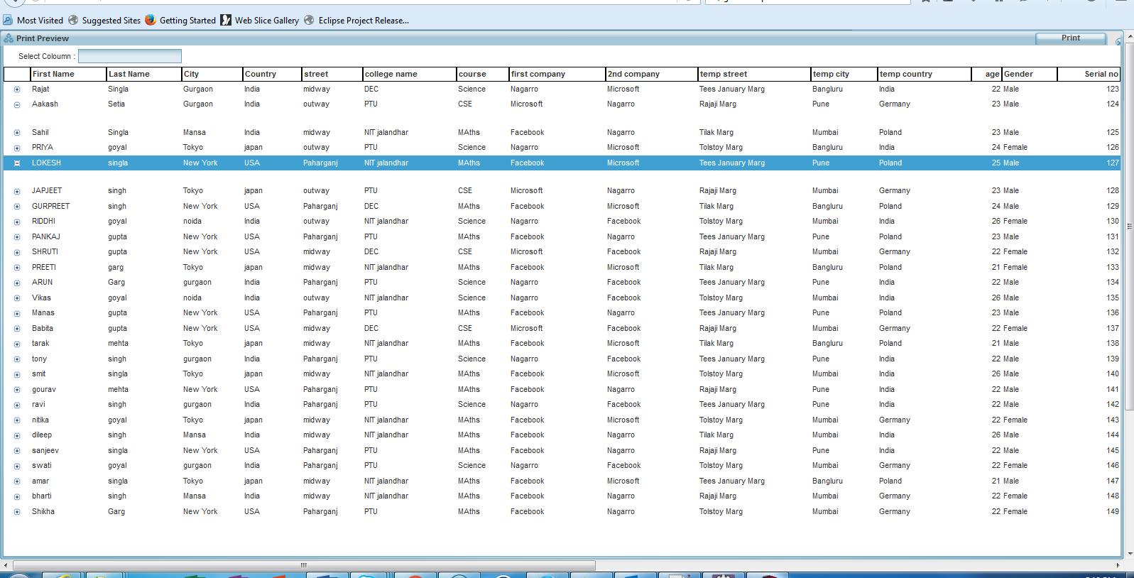The image size is (1134, 578).
Task: Expand the GURPREET singh row
Action: click(17, 207)
